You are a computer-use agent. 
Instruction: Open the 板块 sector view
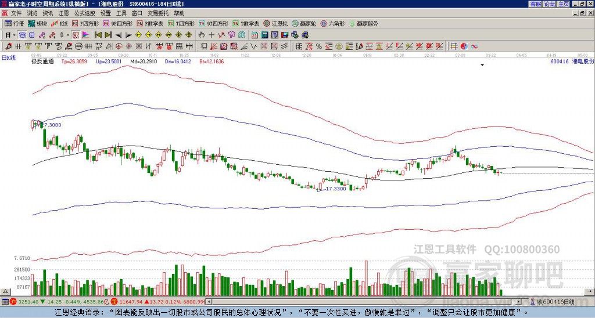point(37,23)
